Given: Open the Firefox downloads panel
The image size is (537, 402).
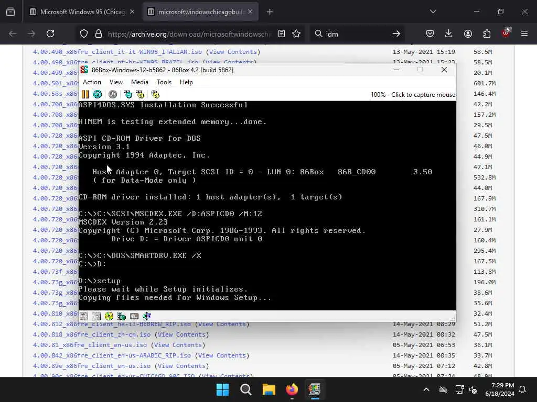Looking at the screenshot, I should (x=449, y=33).
